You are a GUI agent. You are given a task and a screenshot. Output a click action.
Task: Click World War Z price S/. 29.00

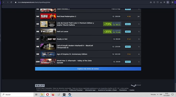point(117,62)
